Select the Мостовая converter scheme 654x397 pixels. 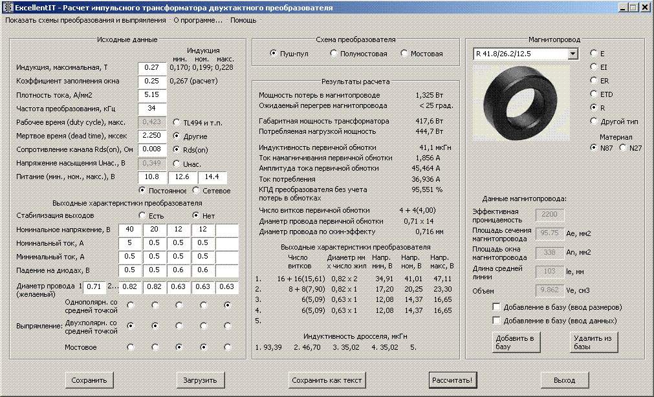[x=404, y=54]
